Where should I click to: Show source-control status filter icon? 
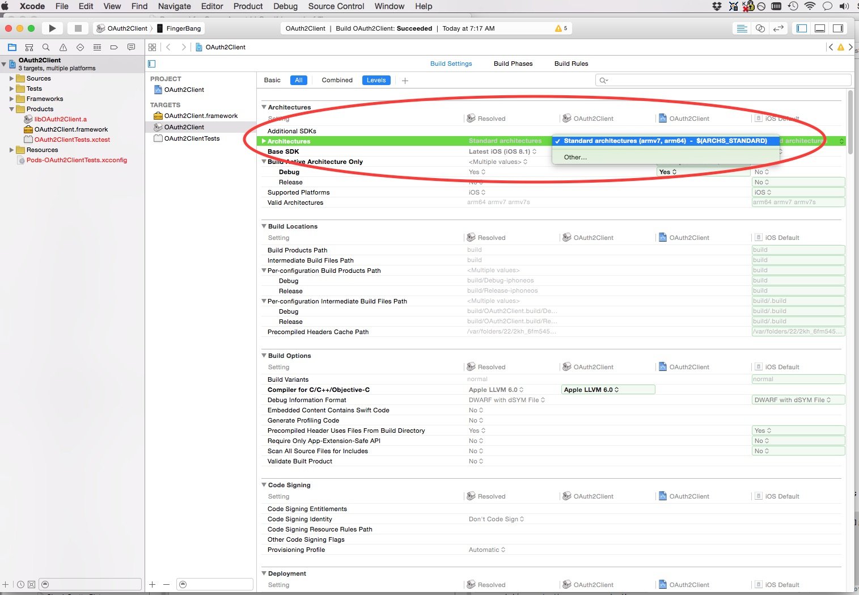pyautogui.click(x=31, y=584)
